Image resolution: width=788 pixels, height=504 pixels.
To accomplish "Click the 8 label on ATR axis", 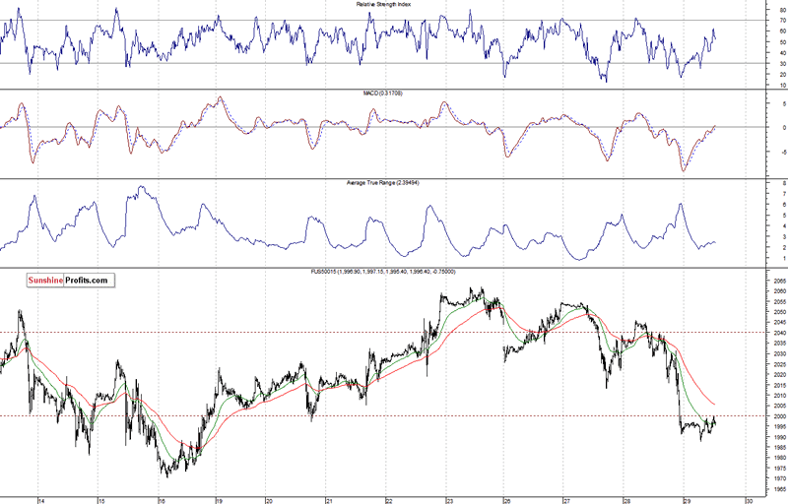I will click(784, 183).
